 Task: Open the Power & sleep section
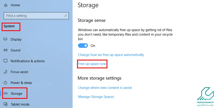tap(21, 83)
